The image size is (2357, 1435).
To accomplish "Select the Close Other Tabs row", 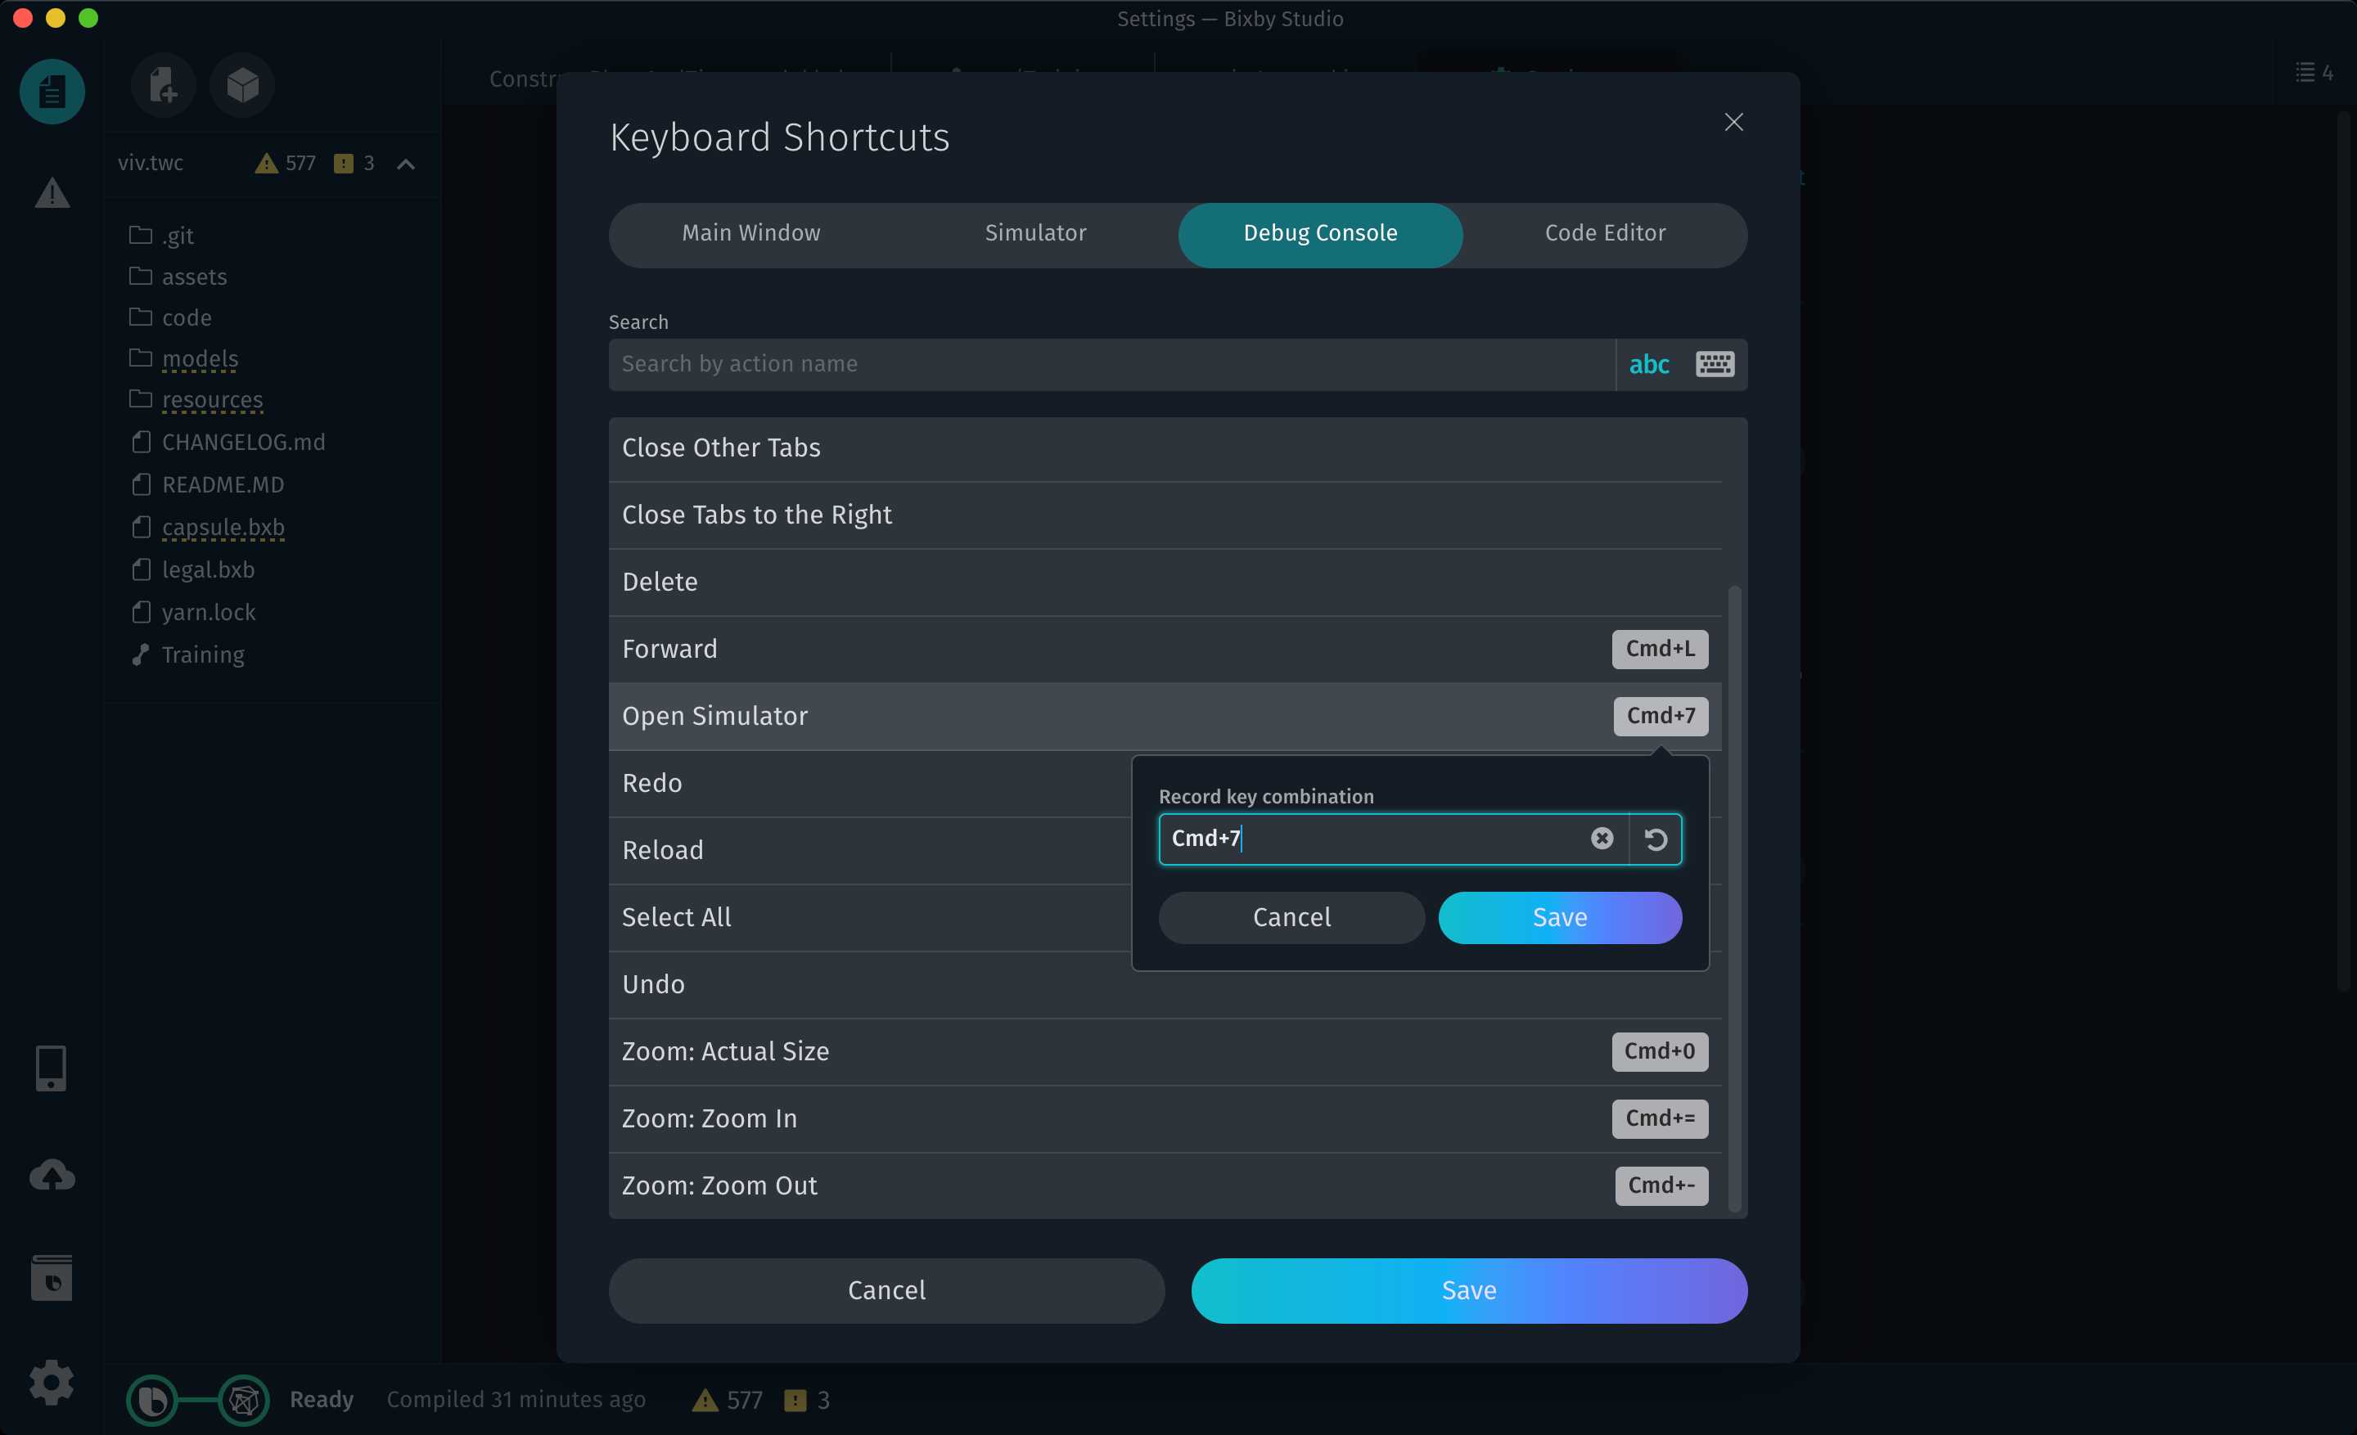I will click(x=1165, y=448).
